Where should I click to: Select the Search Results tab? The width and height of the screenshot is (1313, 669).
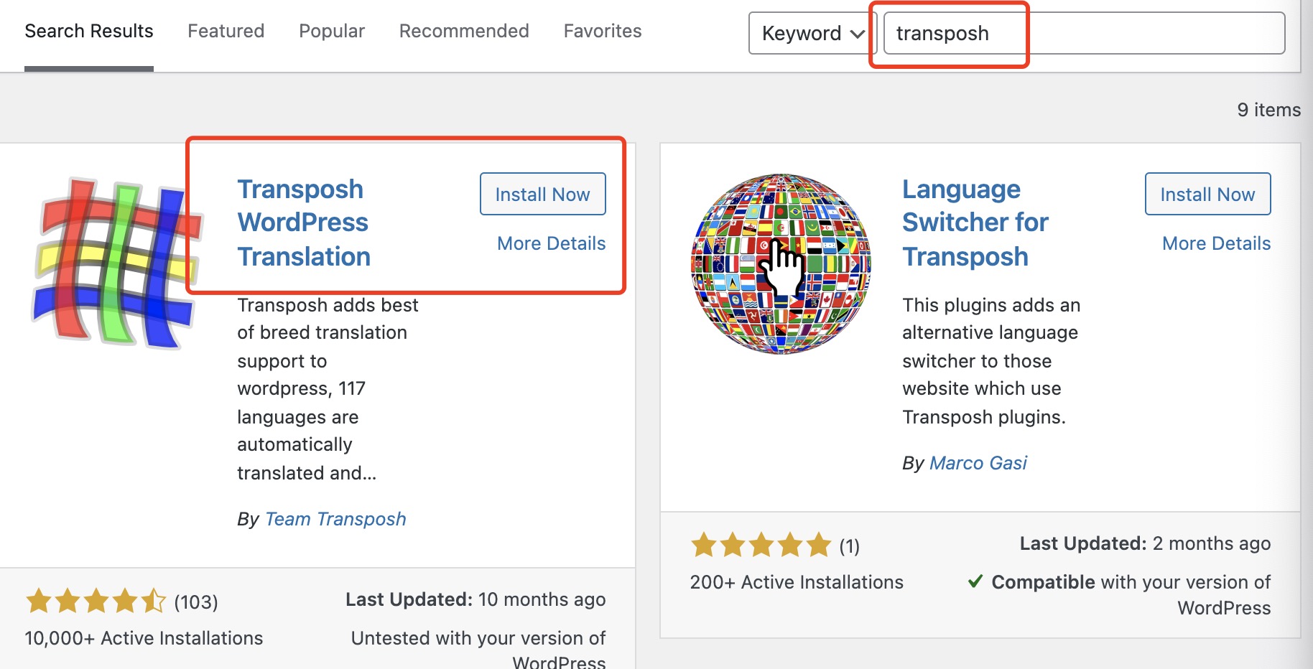click(89, 31)
